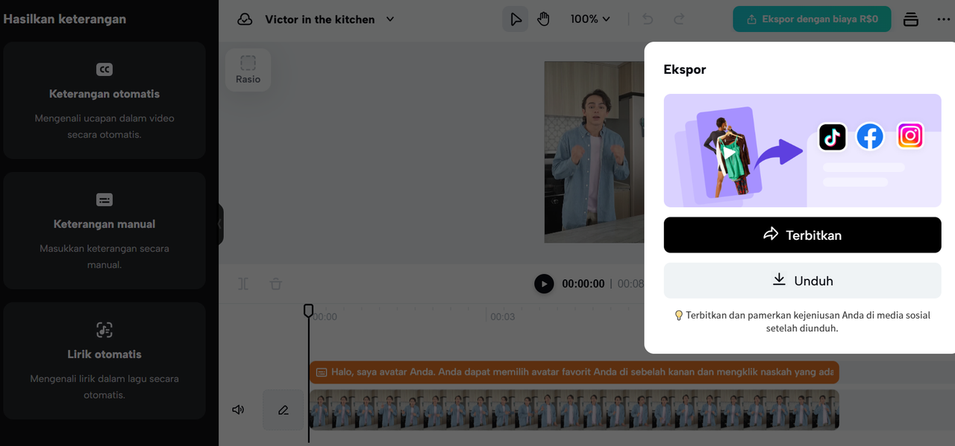Click the cloud save icon
Viewport: 955px width, 446px height.
pos(245,19)
